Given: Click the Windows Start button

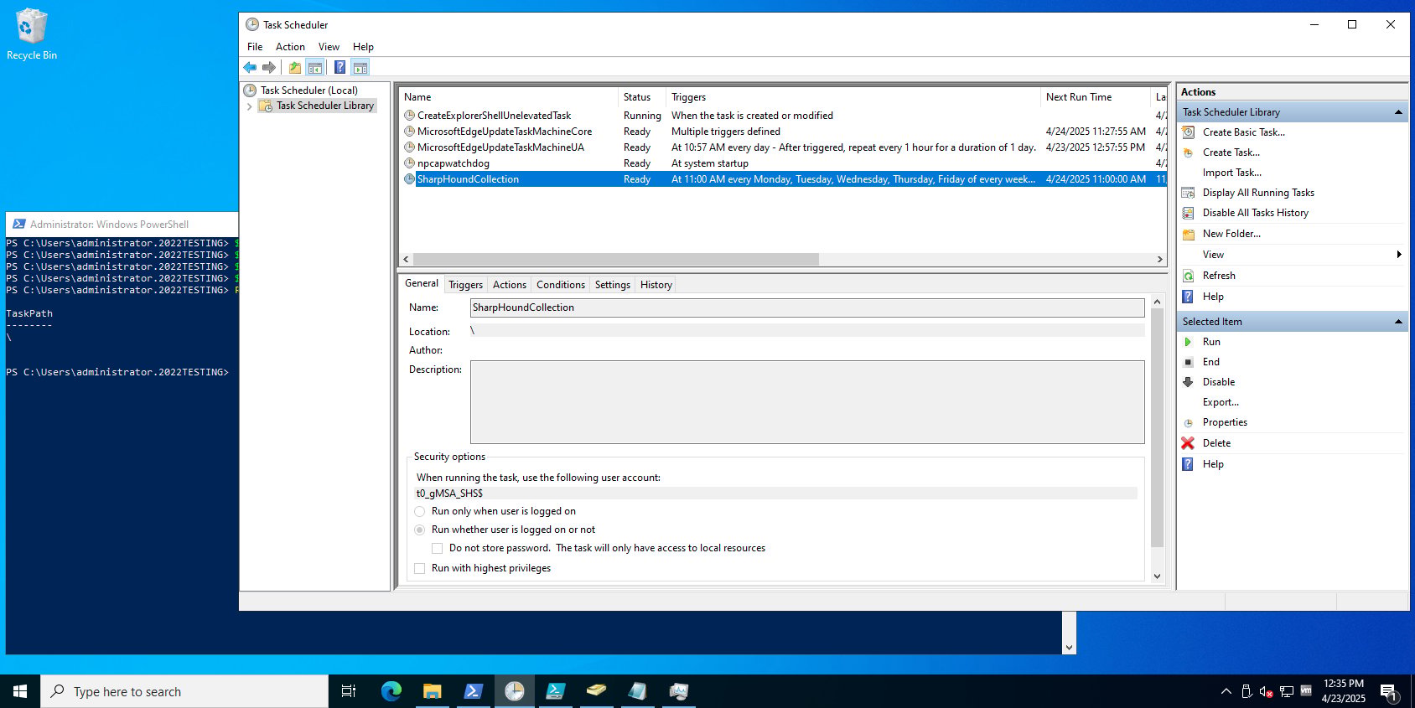Looking at the screenshot, I should pyautogui.click(x=20, y=691).
